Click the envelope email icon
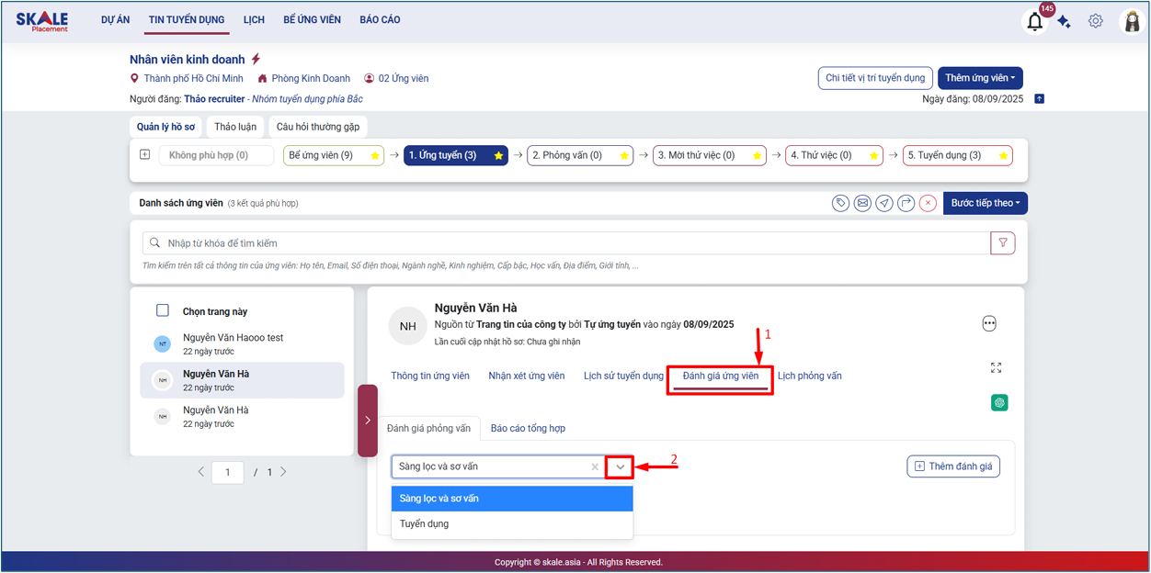1151x573 pixels. 862,203
